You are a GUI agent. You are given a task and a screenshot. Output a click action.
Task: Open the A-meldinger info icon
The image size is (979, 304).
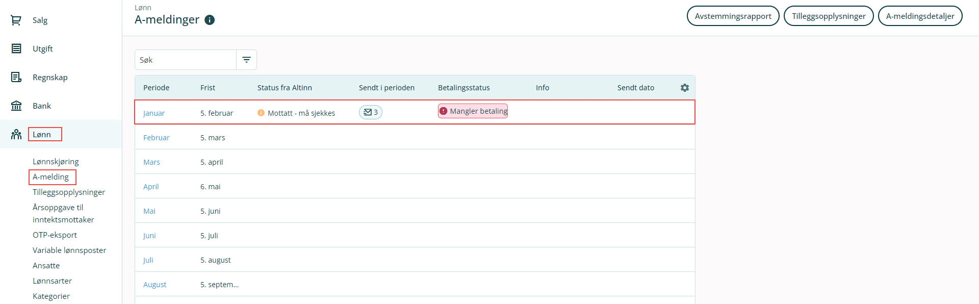point(210,20)
